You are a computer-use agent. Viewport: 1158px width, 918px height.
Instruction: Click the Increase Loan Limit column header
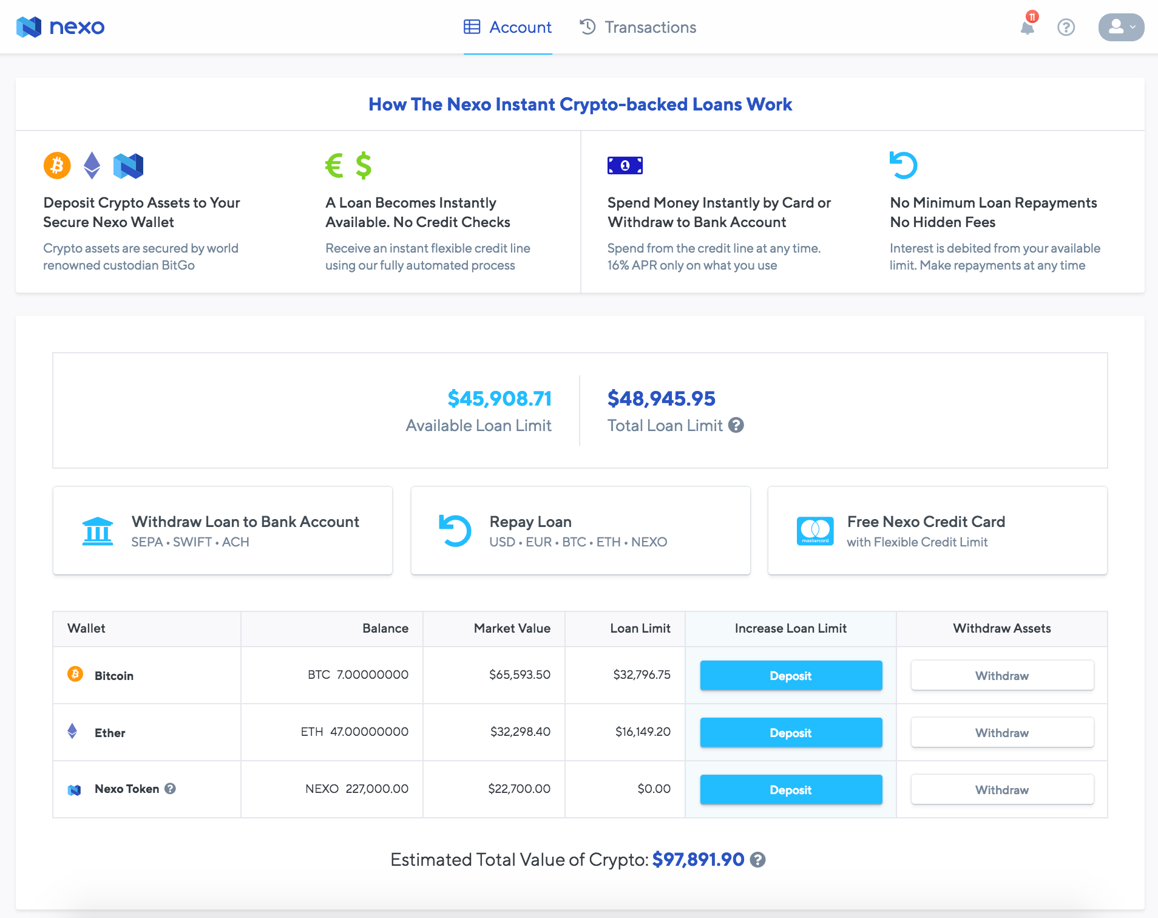coord(791,628)
